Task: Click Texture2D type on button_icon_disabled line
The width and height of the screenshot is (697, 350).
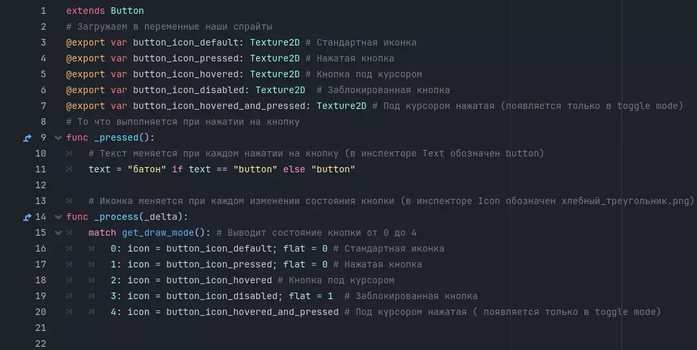Action: 280,90
